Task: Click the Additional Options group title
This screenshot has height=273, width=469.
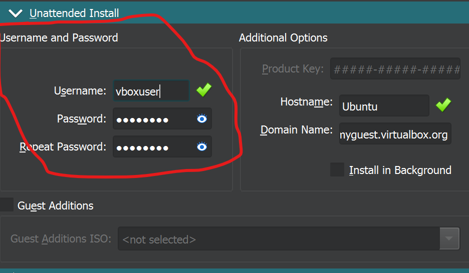Action: (x=283, y=38)
